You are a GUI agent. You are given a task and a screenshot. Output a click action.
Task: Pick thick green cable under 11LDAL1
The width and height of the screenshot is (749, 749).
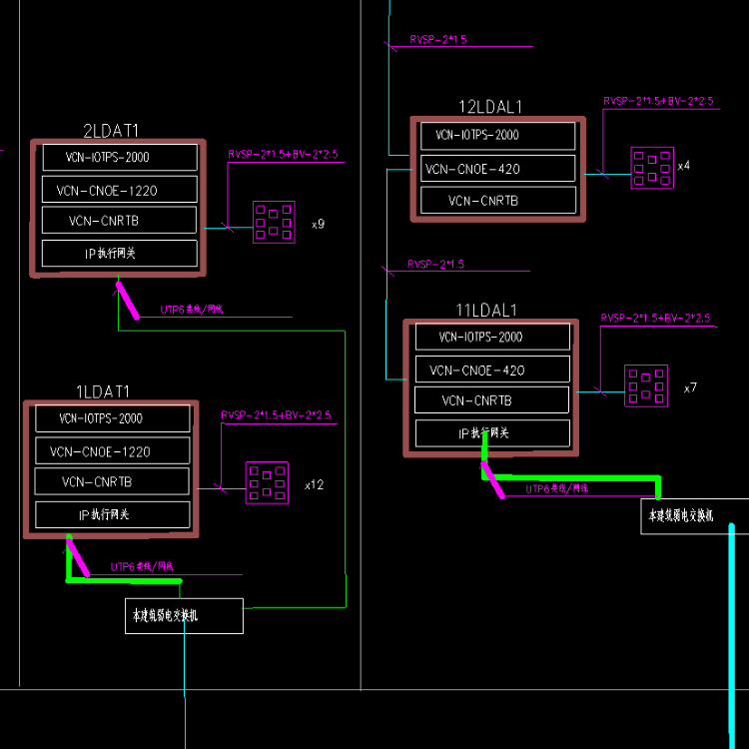tap(573, 478)
